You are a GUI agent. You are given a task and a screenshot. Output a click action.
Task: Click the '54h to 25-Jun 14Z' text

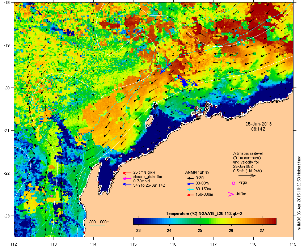149,185
